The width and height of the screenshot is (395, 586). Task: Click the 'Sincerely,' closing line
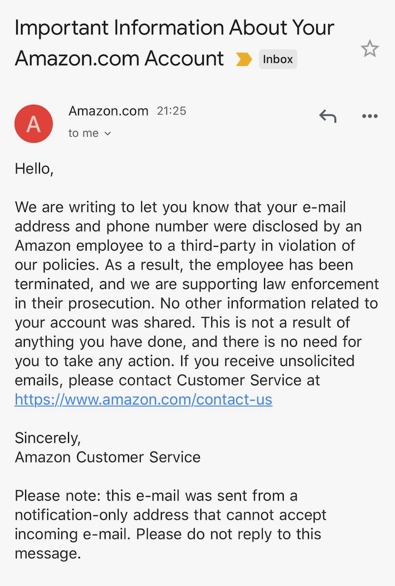(48, 437)
